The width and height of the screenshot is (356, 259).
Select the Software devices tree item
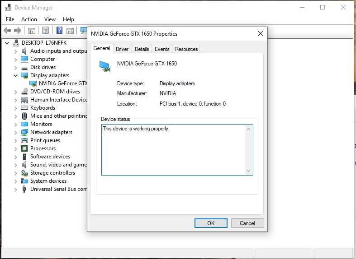tap(50, 157)
